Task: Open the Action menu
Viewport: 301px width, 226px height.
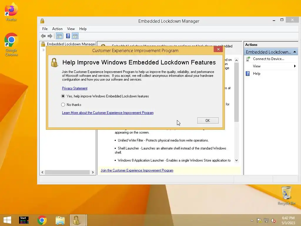Action: click(x=57, y=29)
